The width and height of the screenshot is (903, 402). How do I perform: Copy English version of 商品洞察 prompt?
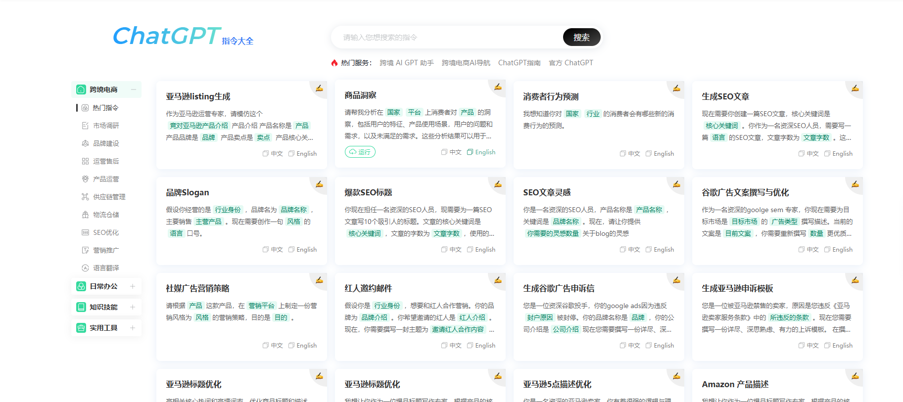481,152
